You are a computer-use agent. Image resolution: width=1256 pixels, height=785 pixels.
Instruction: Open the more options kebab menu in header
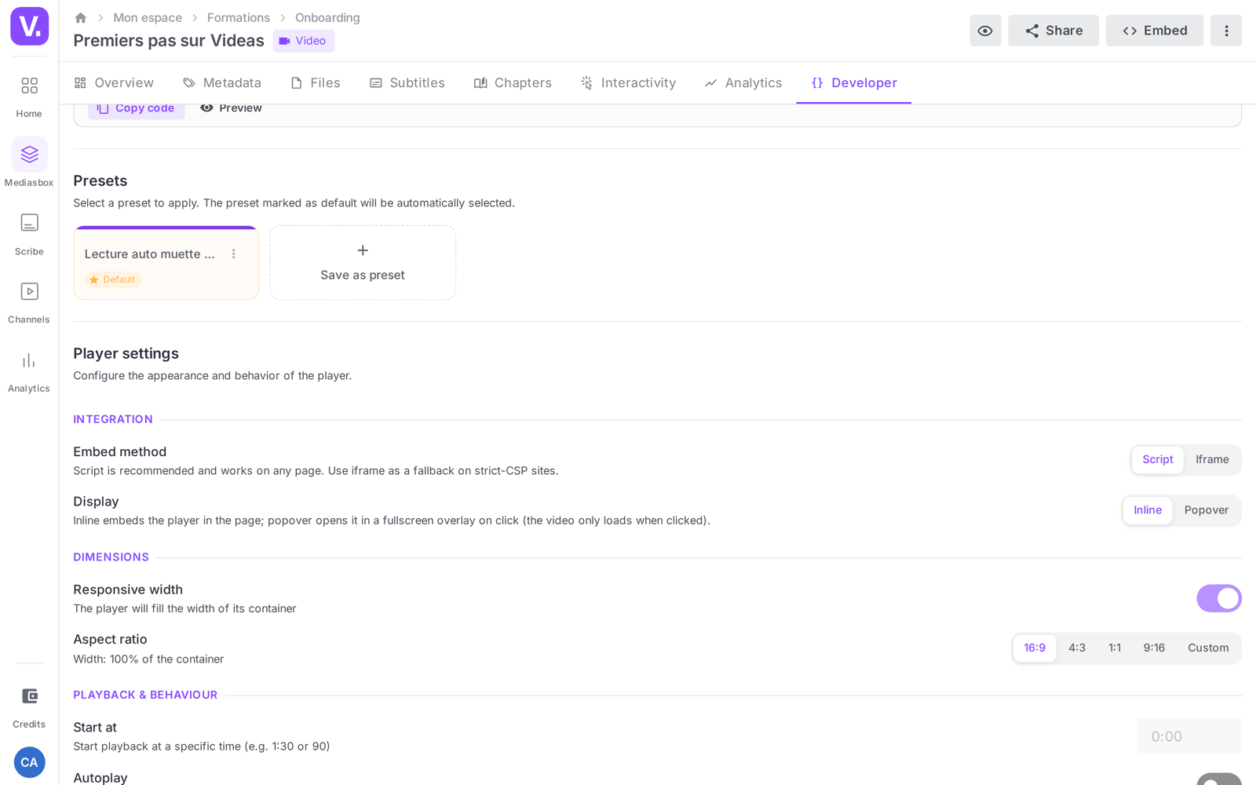click(x=1226, y=31)
